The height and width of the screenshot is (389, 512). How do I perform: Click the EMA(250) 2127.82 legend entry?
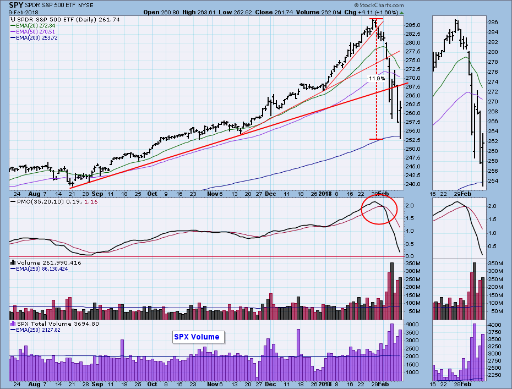point(35,330)
